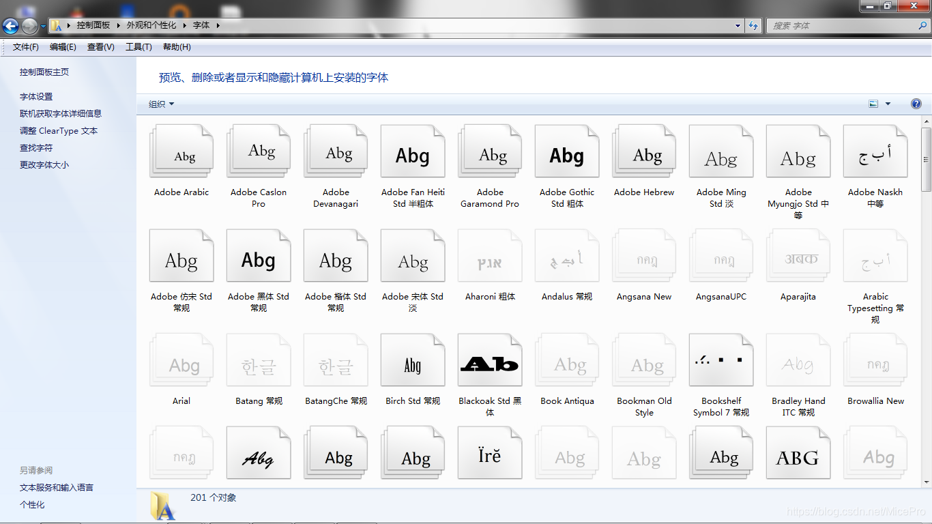This screenshot has height=524, width=932.
Task: Click 外观和个性化 in the address breadcrumb
Action: click(x=151, y=25)
